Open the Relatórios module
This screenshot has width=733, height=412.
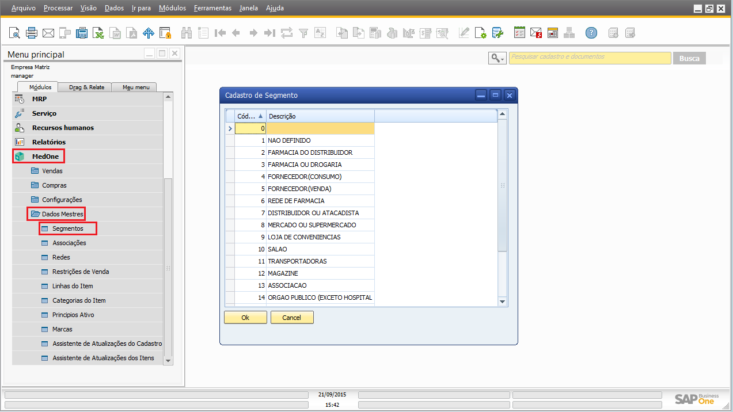click(88, 142)
